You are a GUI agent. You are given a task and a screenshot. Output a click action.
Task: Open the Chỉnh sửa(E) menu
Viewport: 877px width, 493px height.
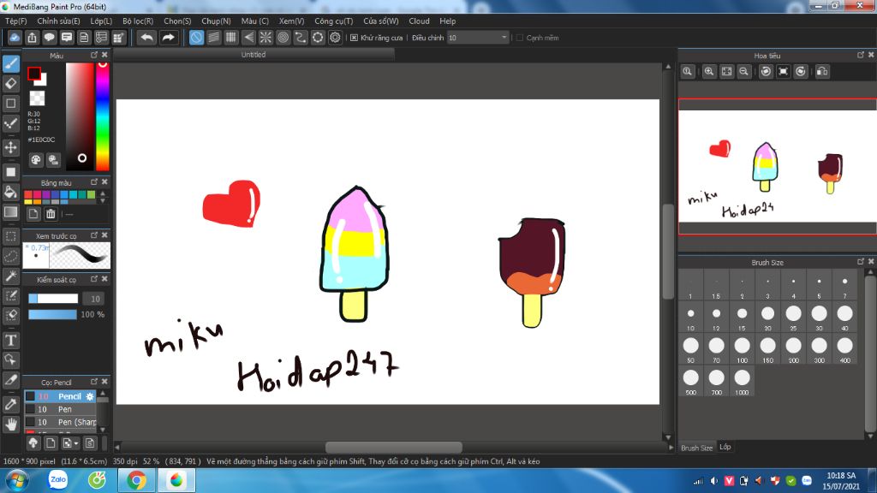coord(58,21)
